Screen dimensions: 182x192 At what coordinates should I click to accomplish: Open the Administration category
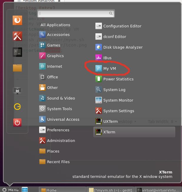(x=57, y=140)
